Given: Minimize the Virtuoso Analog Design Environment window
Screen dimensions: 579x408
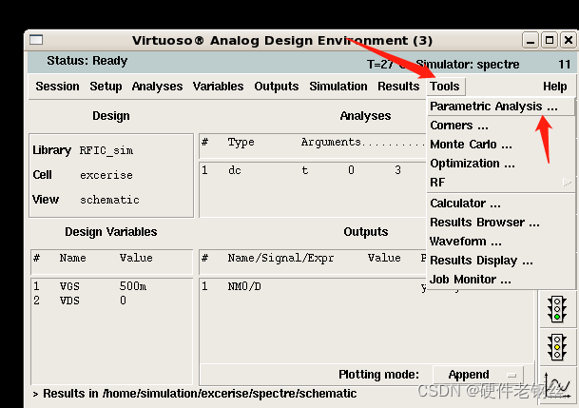Looking at the screenshot, I should pos(531,40).
